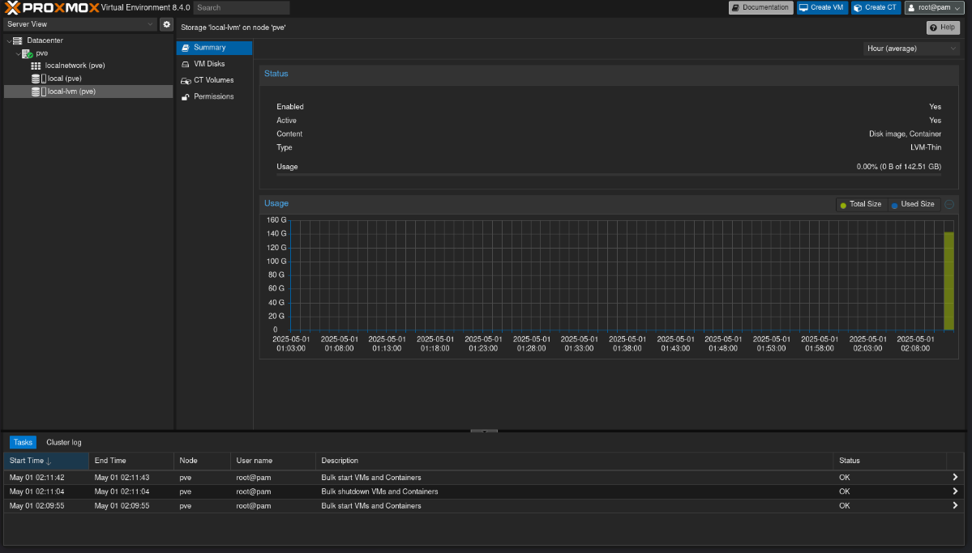Select the Tasks tab

(22, 442)
